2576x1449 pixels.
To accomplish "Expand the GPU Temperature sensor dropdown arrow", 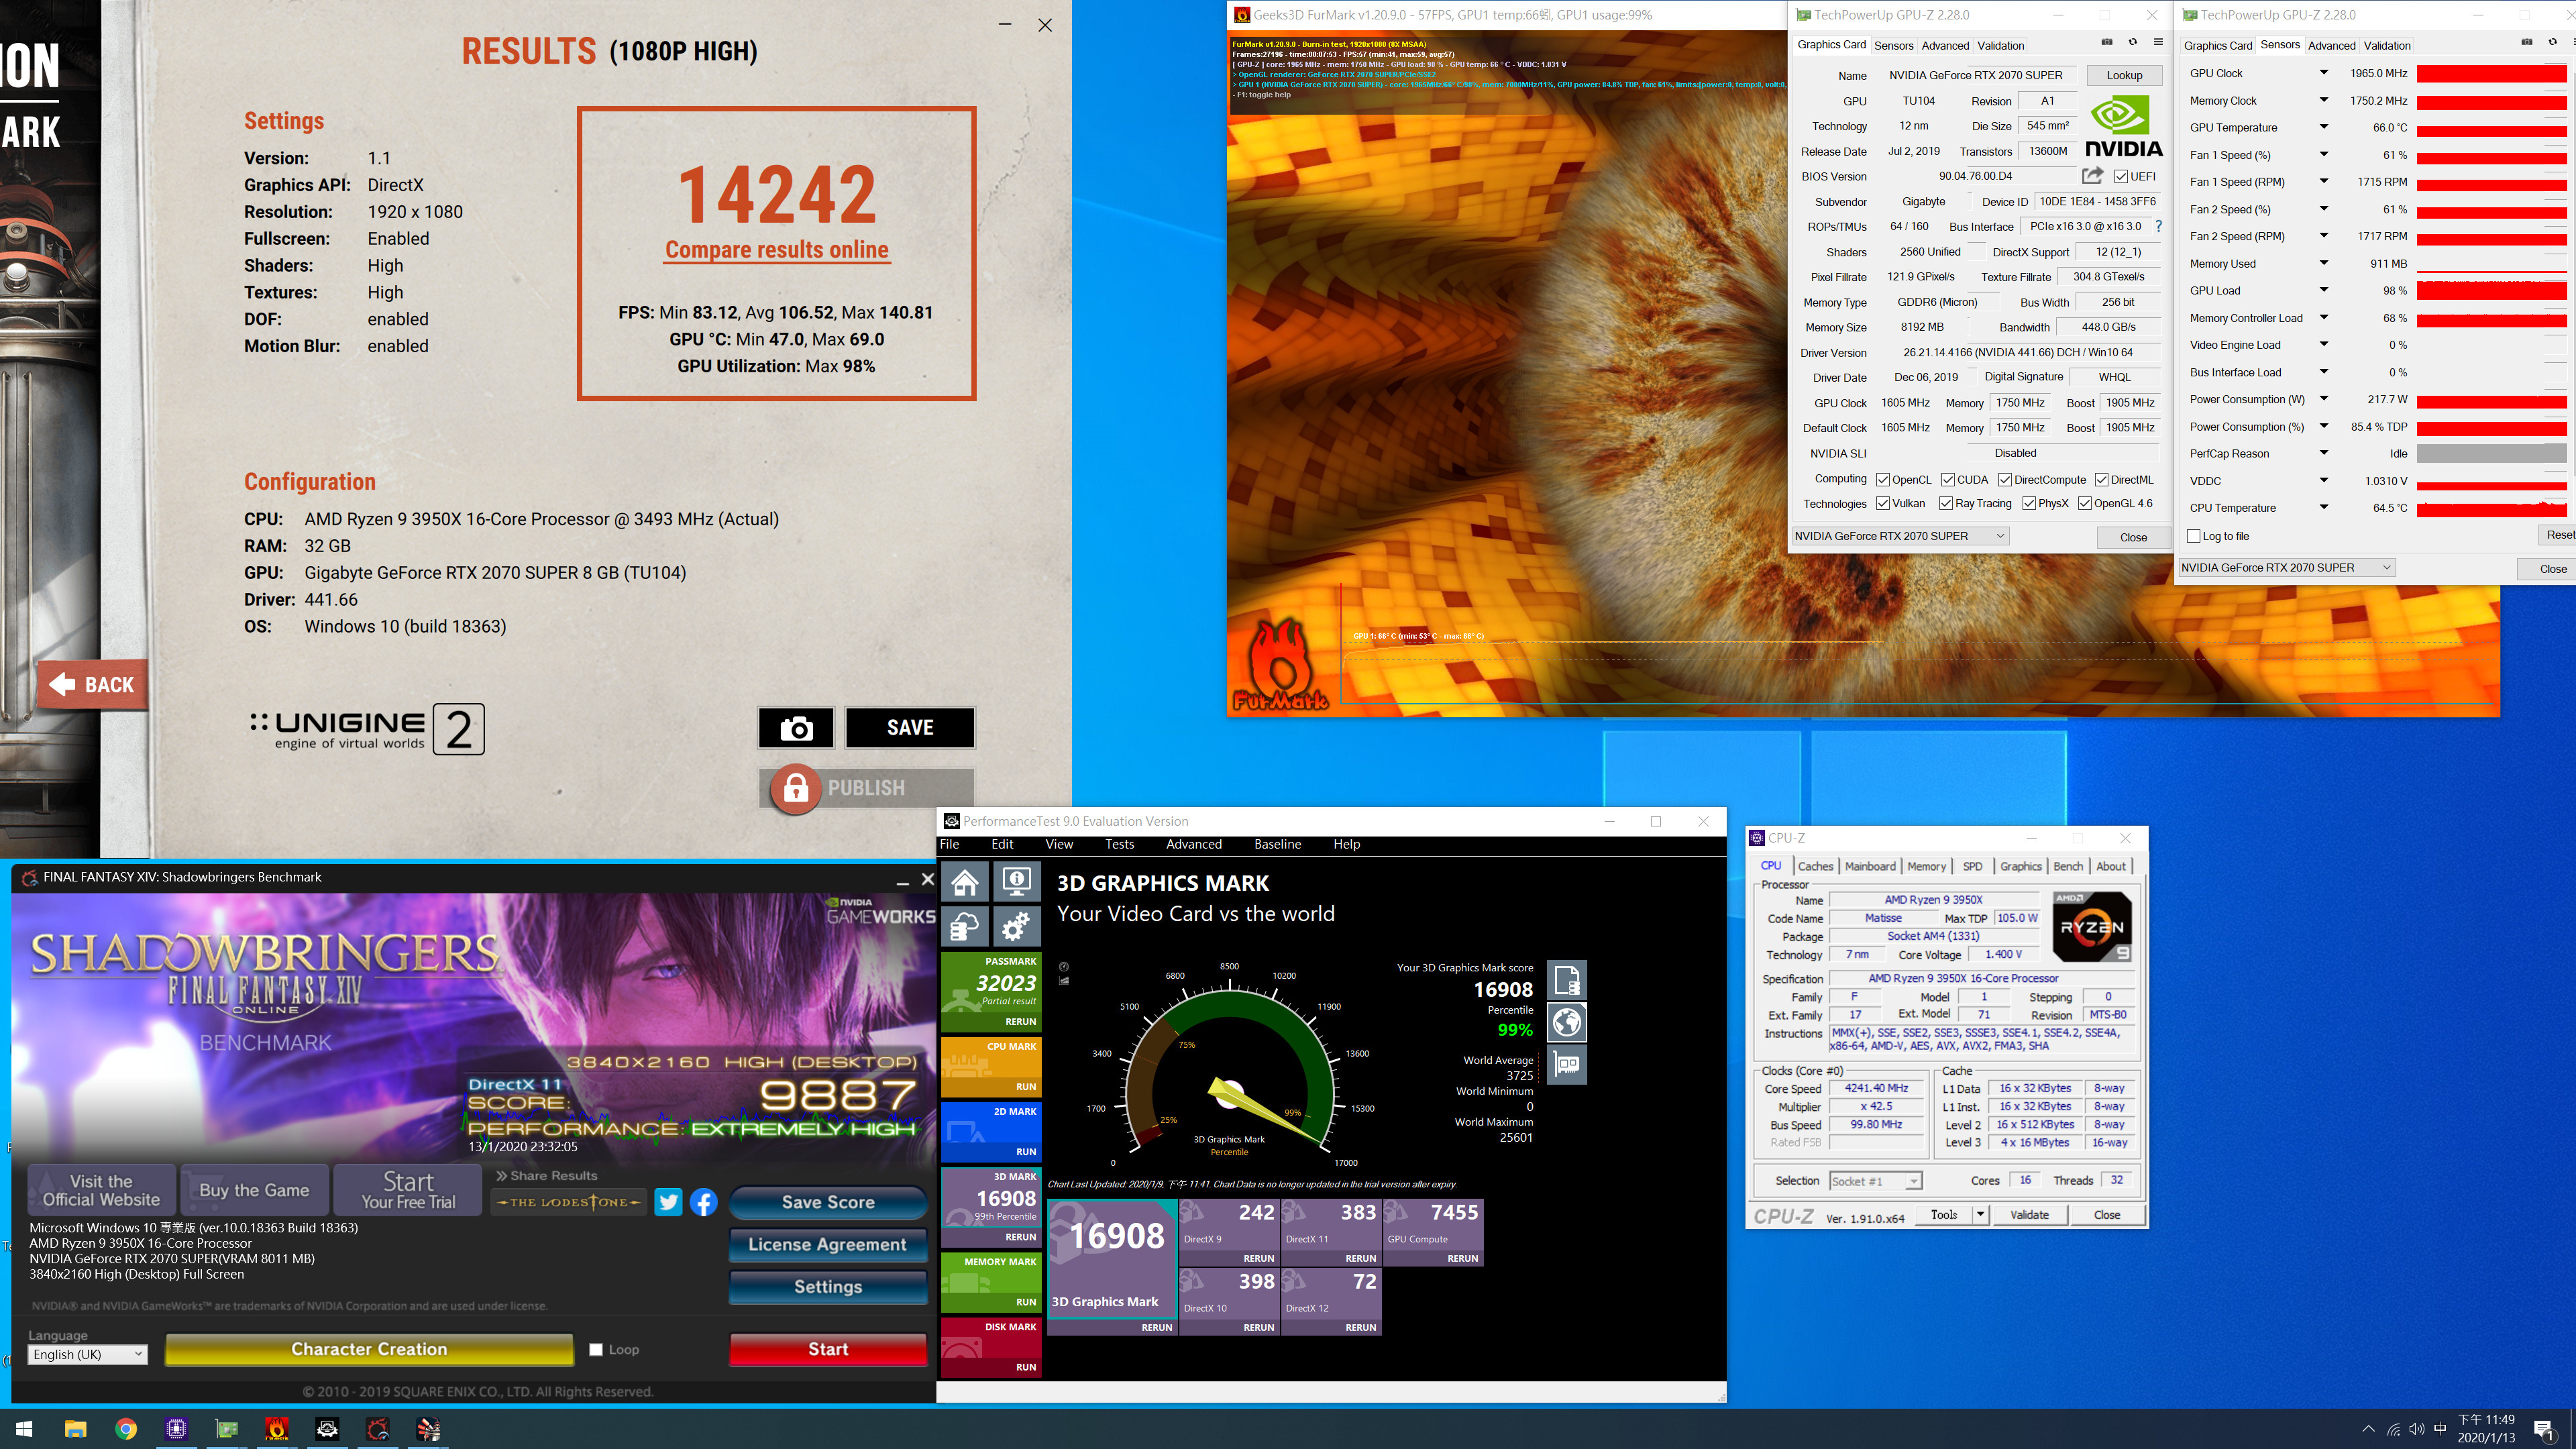I will (x=2324, y=127).
